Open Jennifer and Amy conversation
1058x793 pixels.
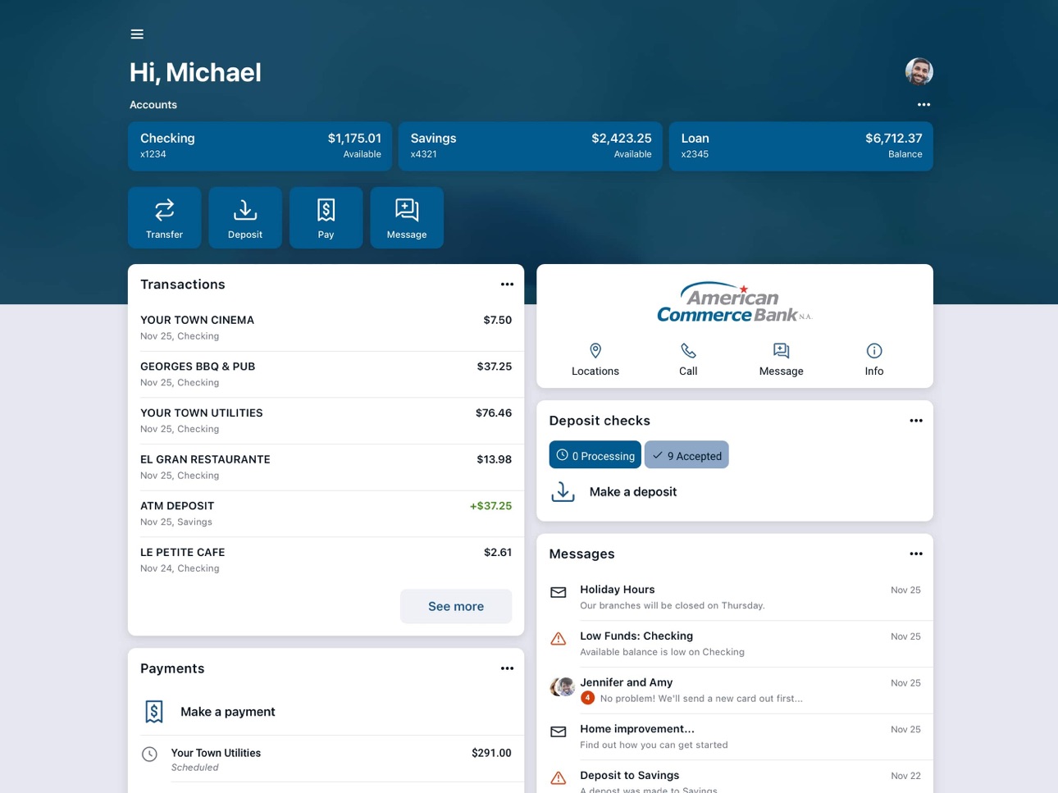(735, 690)
